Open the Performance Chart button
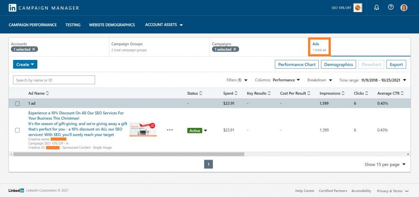 point(297,65)
